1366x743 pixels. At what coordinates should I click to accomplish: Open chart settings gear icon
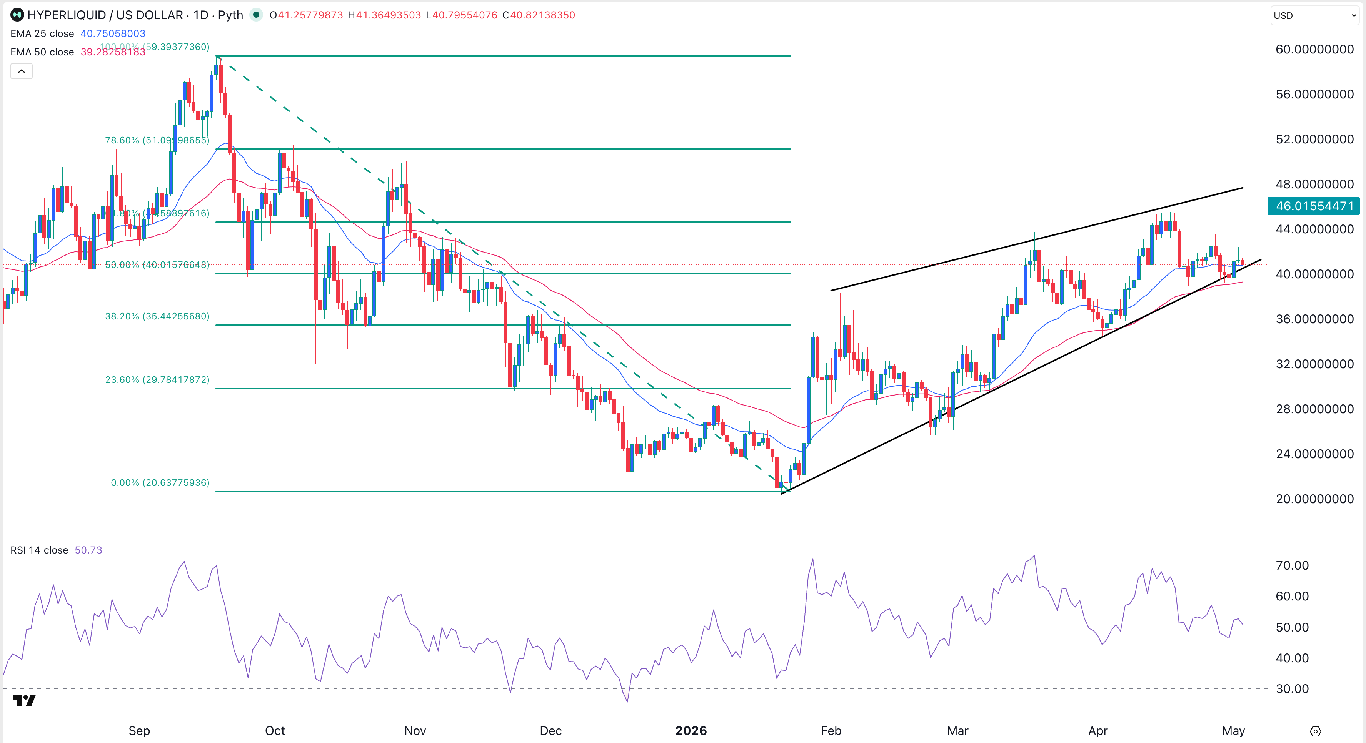coord(1316,731)
